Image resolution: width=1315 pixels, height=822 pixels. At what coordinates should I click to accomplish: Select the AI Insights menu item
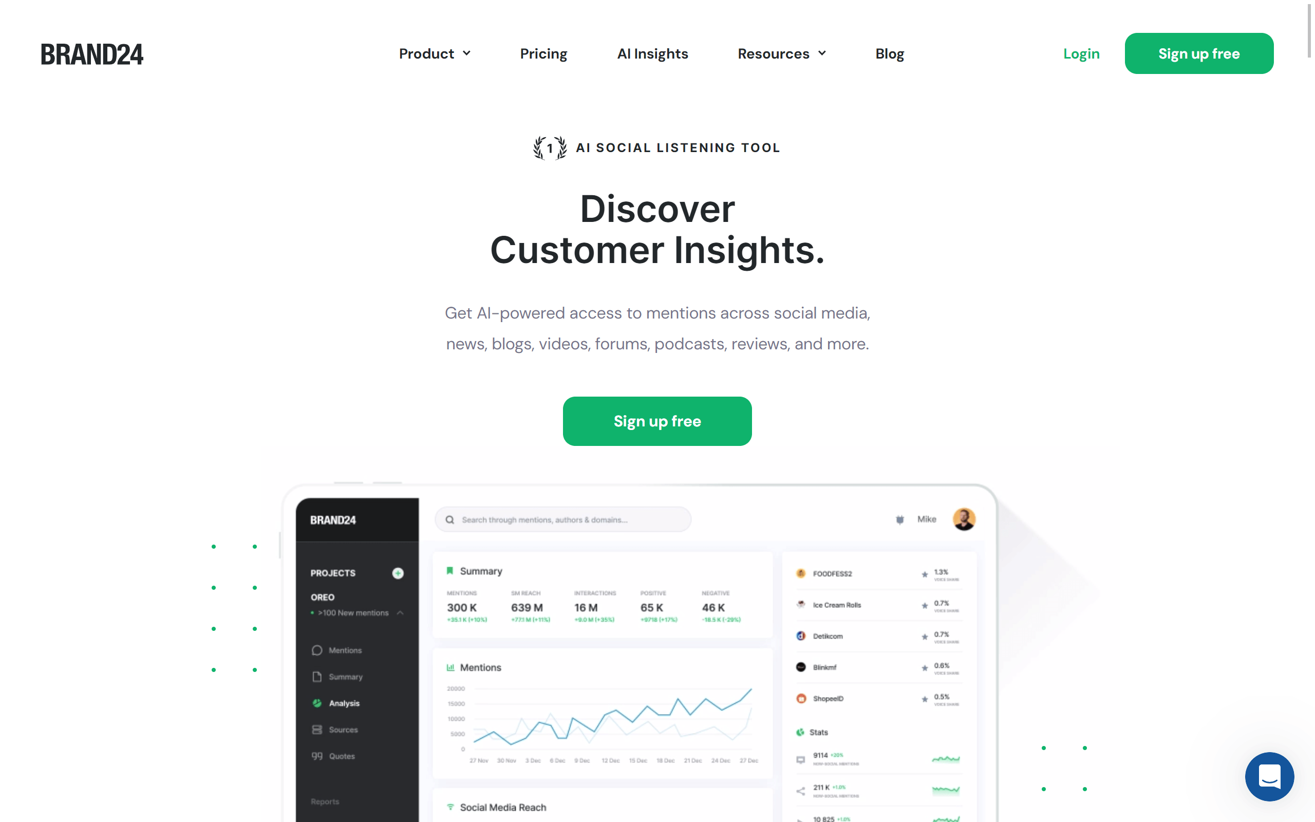point(652,53)
